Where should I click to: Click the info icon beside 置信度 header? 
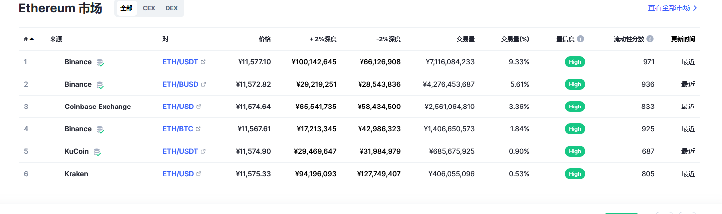(x=581, y=39)
